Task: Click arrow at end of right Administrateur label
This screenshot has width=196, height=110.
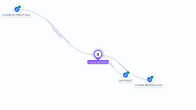Action: 130,73
